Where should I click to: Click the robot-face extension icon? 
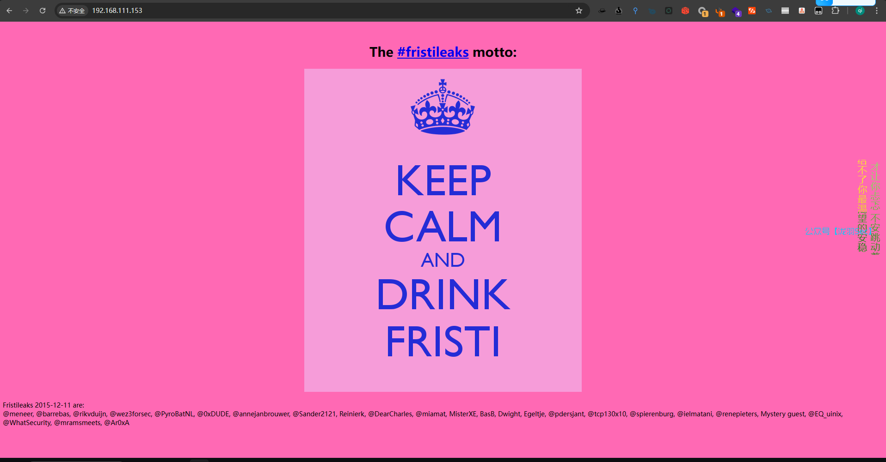[x=818, y=11]
